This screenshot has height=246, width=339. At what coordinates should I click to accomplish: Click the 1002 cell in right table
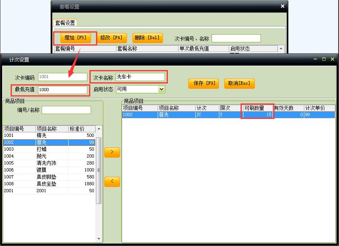(140, 114)
